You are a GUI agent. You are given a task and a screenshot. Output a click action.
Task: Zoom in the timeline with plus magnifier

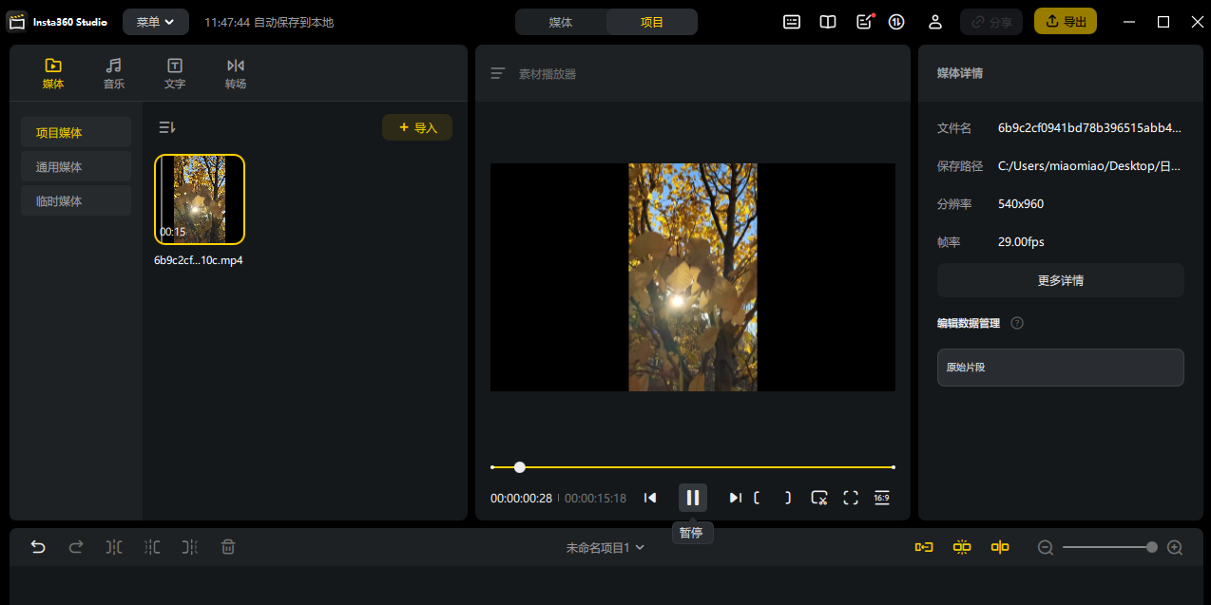pyautogui.click(x=1175, y=547)
